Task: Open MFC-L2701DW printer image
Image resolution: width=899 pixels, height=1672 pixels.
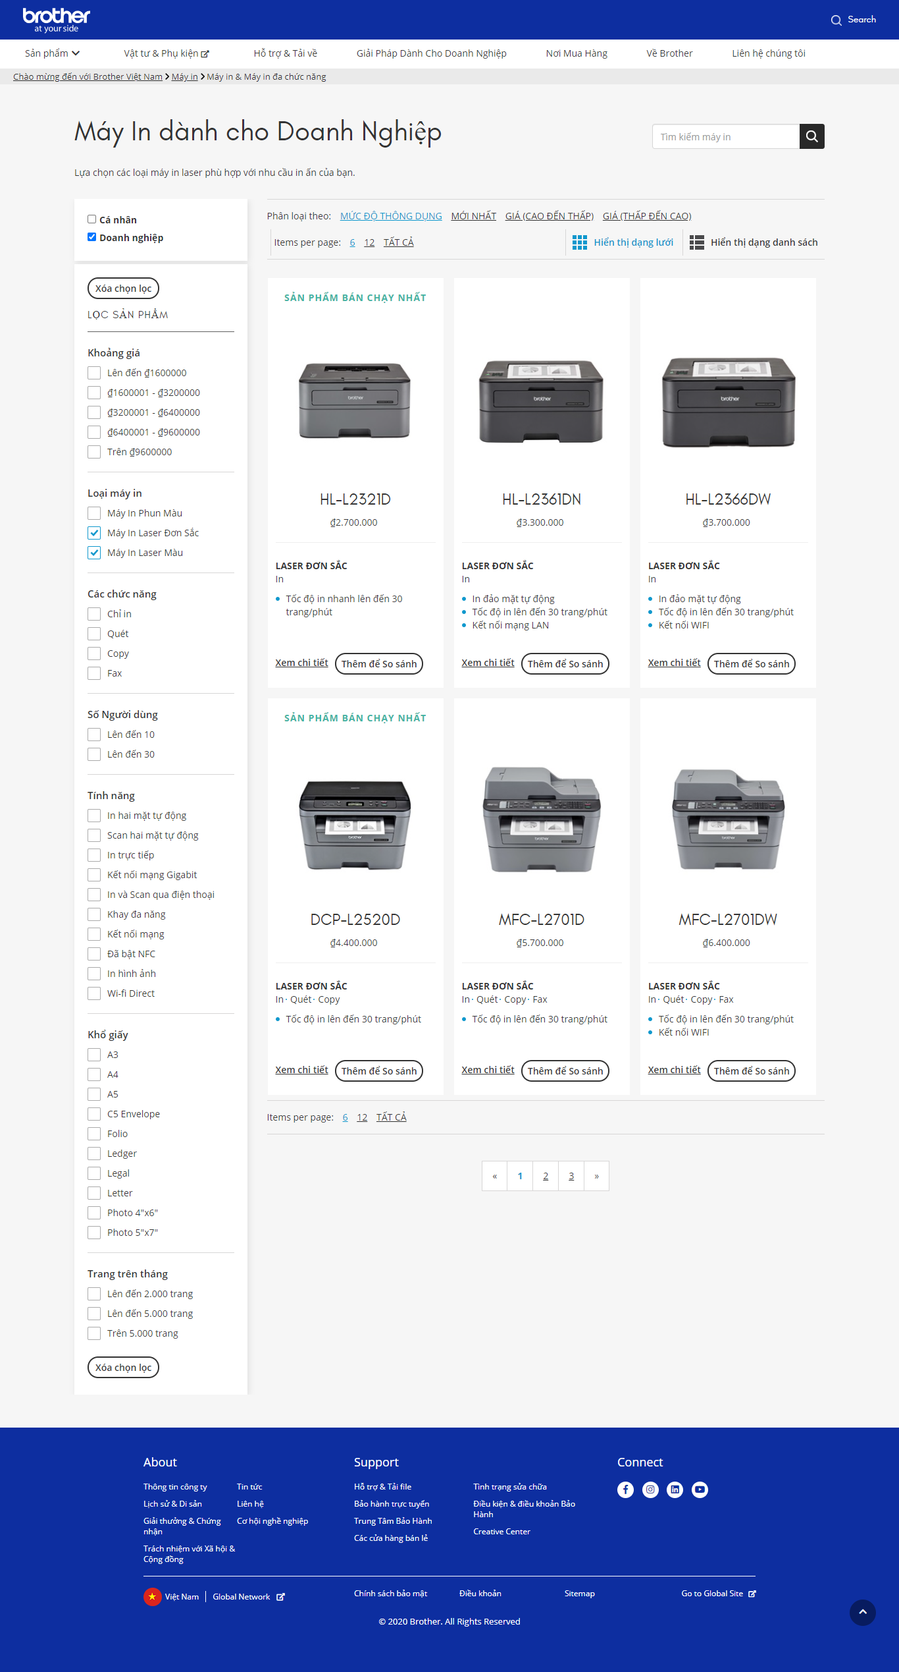Action: [728, 820]
